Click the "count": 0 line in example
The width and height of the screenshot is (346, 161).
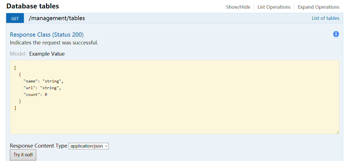(x=35, y=94)
